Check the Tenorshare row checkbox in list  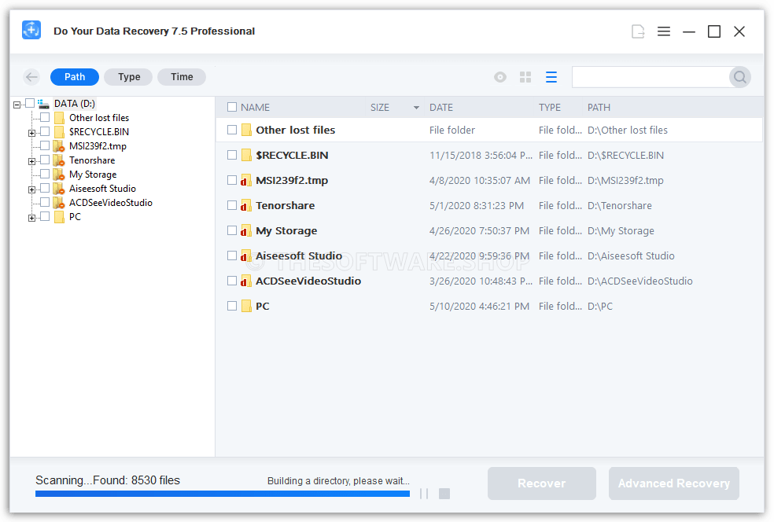click(x=232, y=205)
